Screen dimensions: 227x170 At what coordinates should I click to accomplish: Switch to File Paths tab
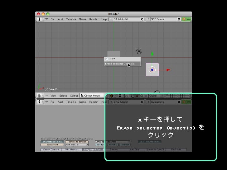click(x=176, y=149)
